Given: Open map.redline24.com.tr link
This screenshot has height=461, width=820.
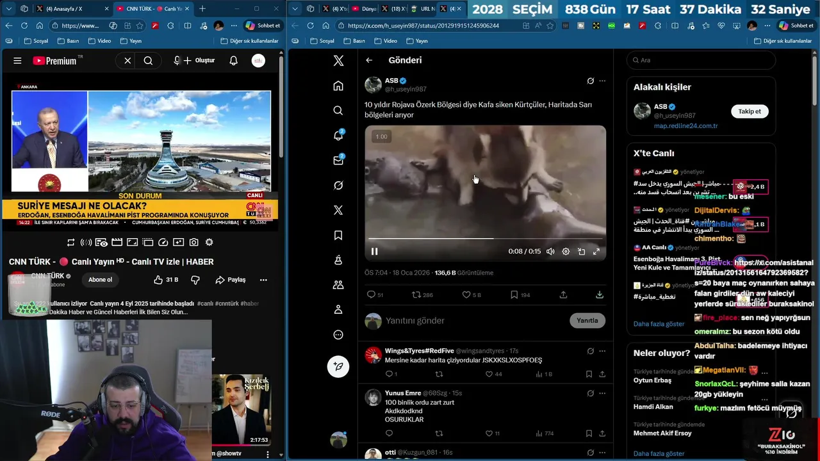Looking at the screenshot, I should point(685,126).
